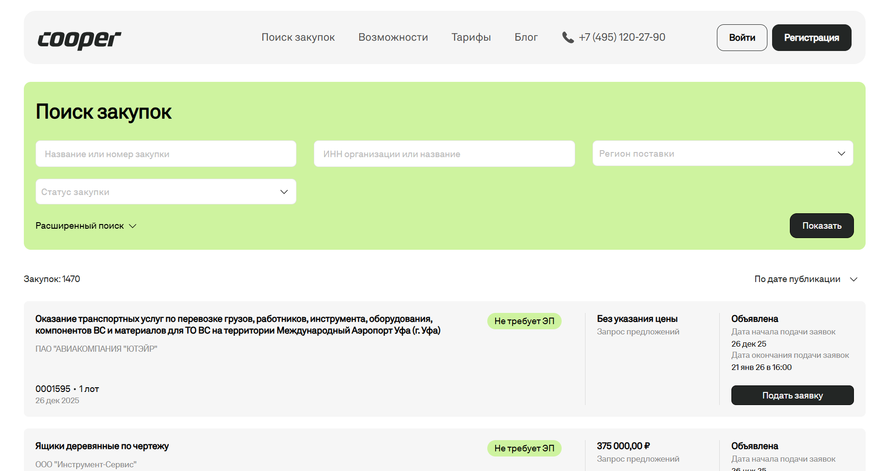
Task: Click Показать to run the search
Action: 821,226
